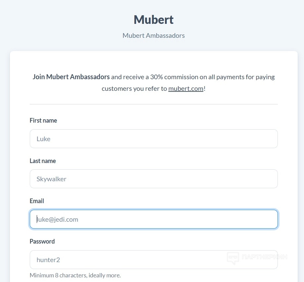304x282 pixels.
Task: Click the "Minimum 8 characters" hint text
Action: 75,275
